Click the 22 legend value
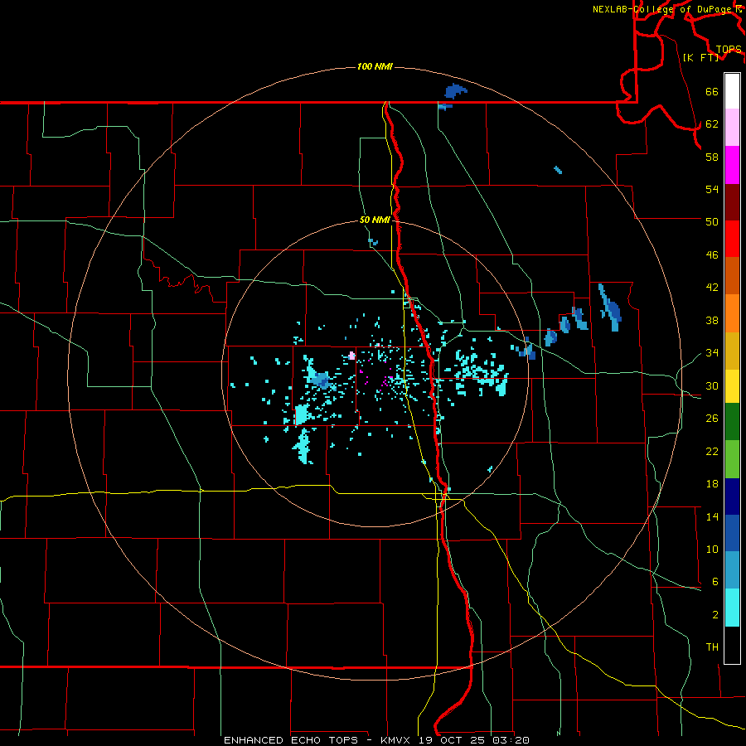 (x=712, y=452)
